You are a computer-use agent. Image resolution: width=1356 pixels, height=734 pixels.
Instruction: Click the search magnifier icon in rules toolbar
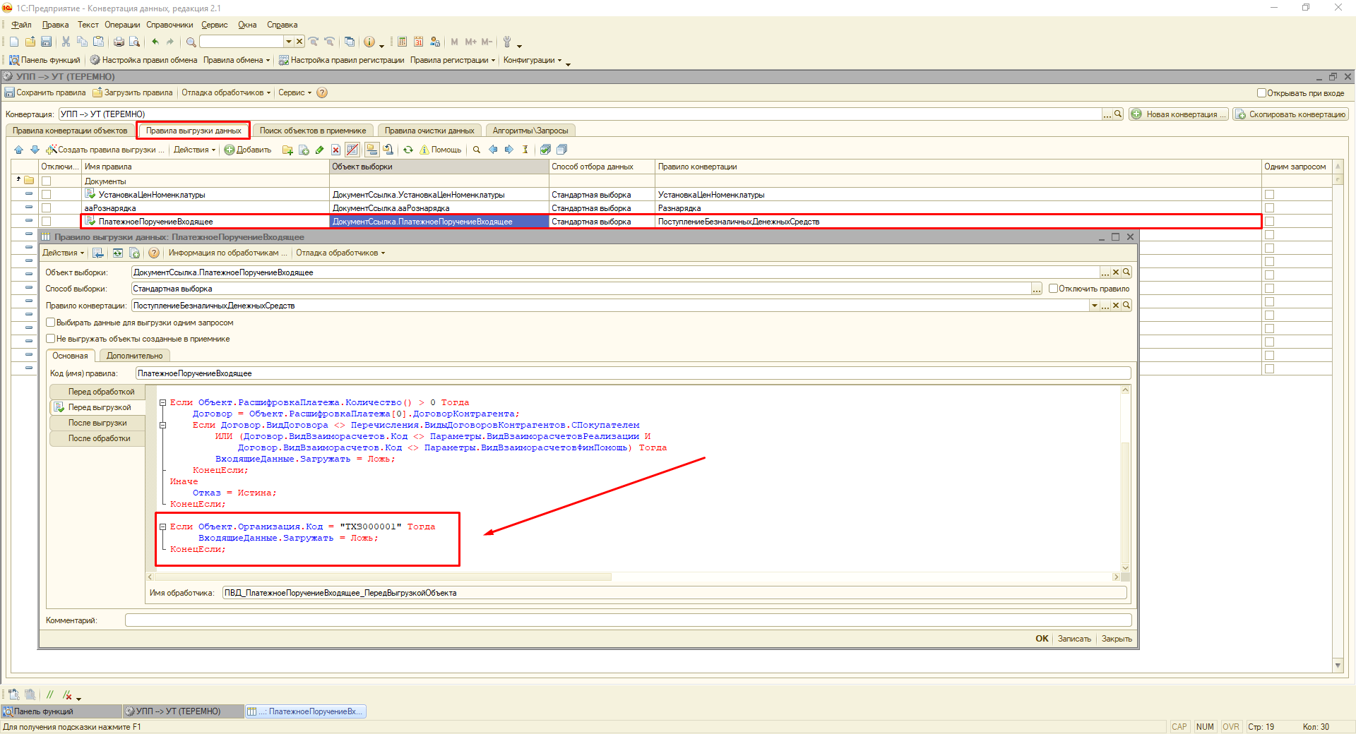pyautogui.click(x=477, y=150)
